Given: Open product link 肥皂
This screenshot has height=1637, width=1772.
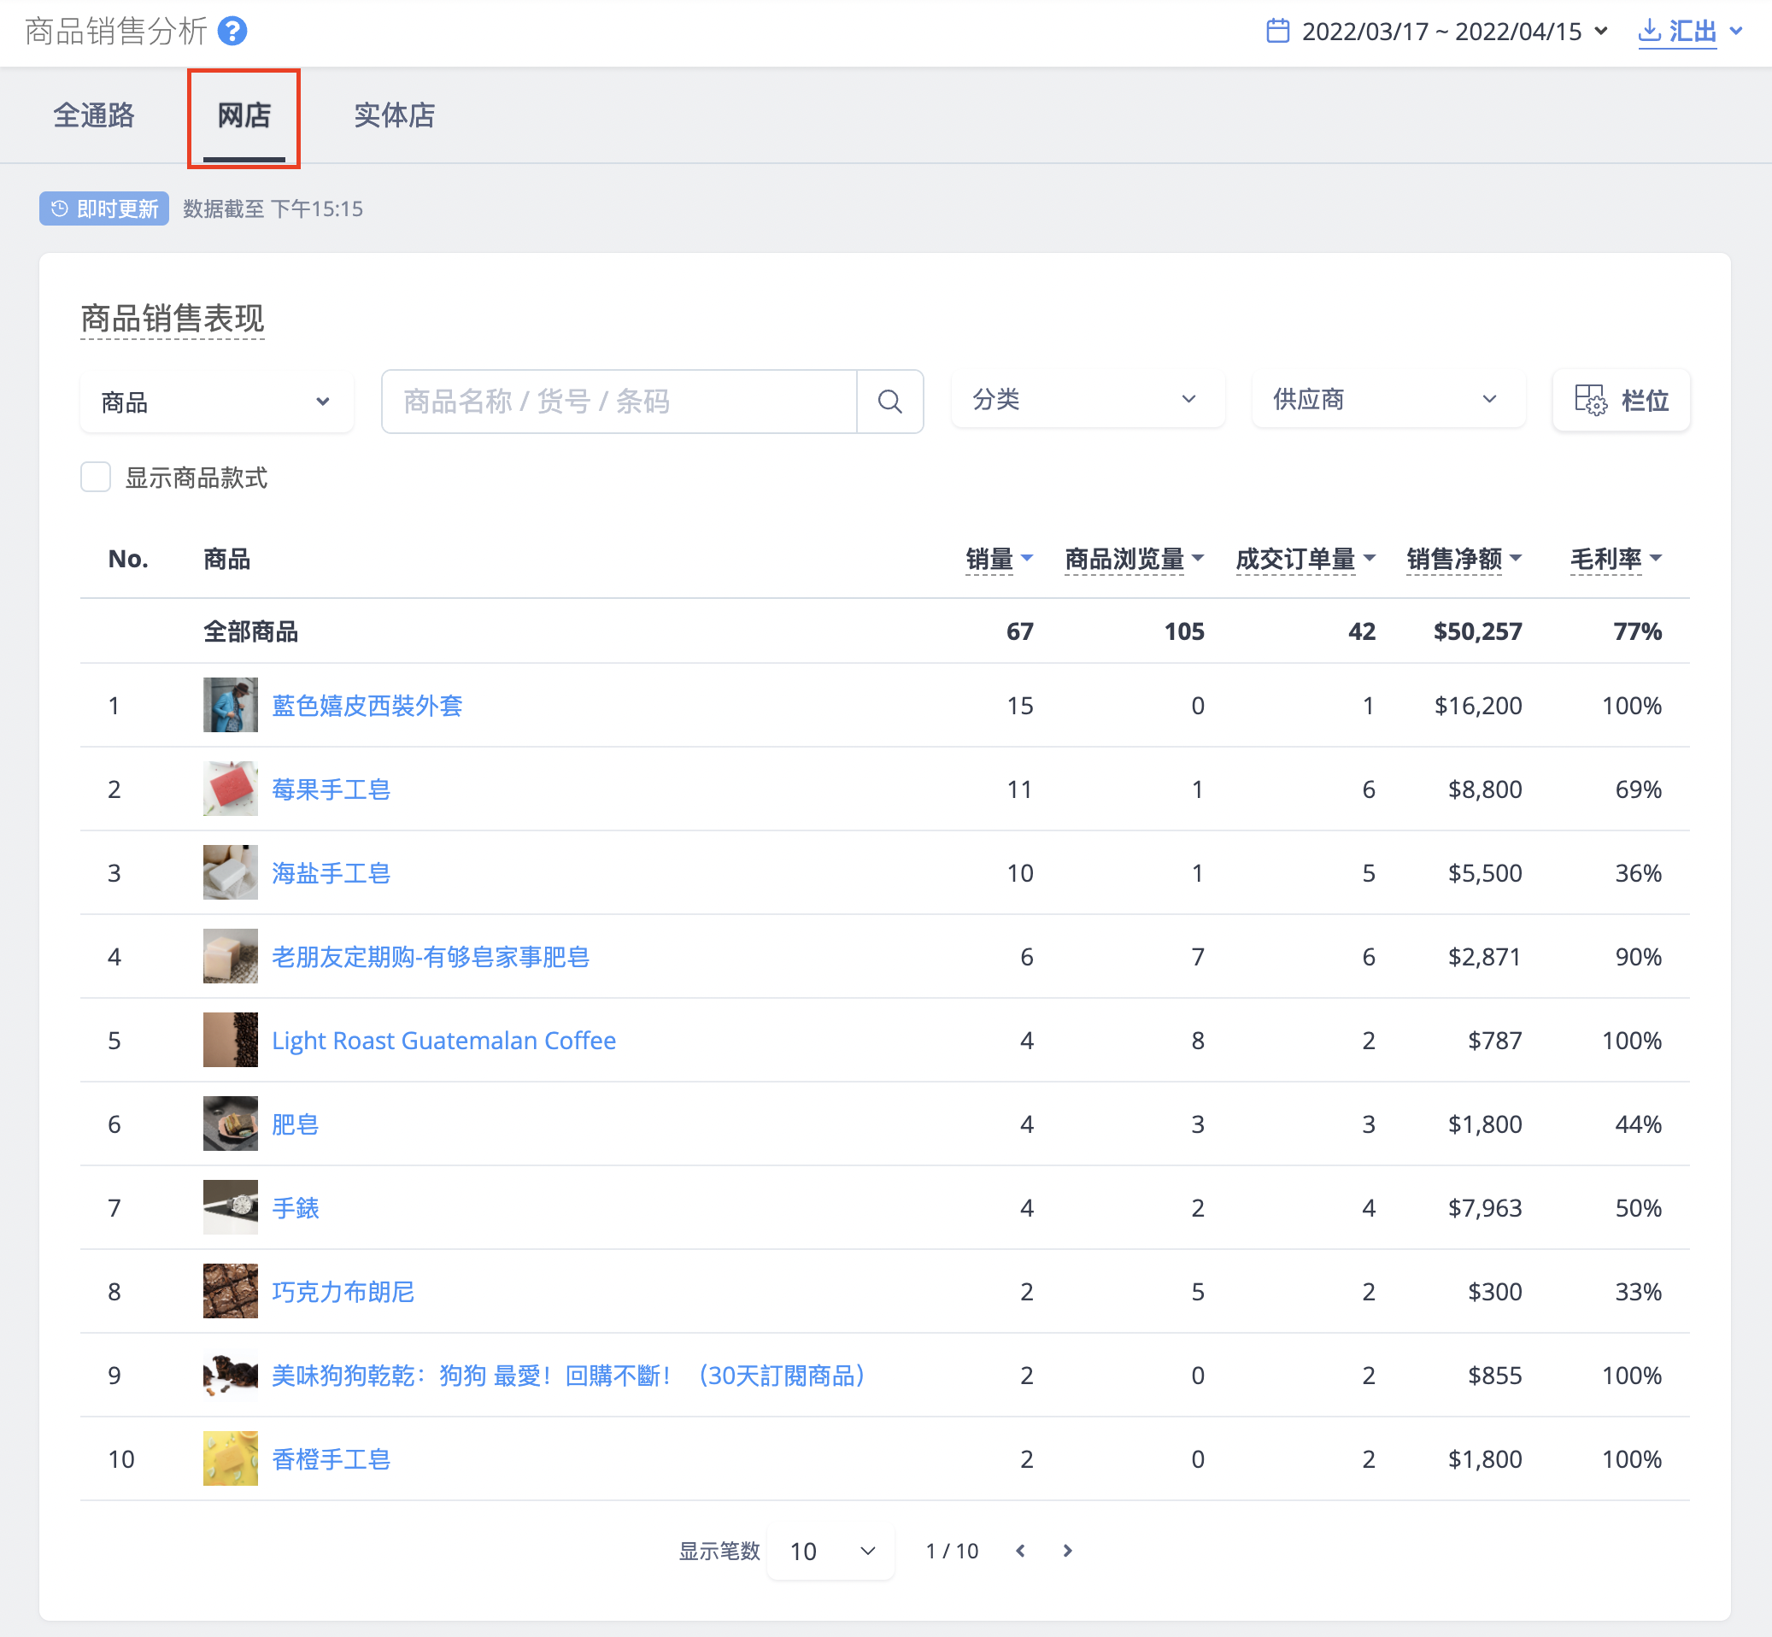Looking at the screenshot, I should [x=295, y=1124].
